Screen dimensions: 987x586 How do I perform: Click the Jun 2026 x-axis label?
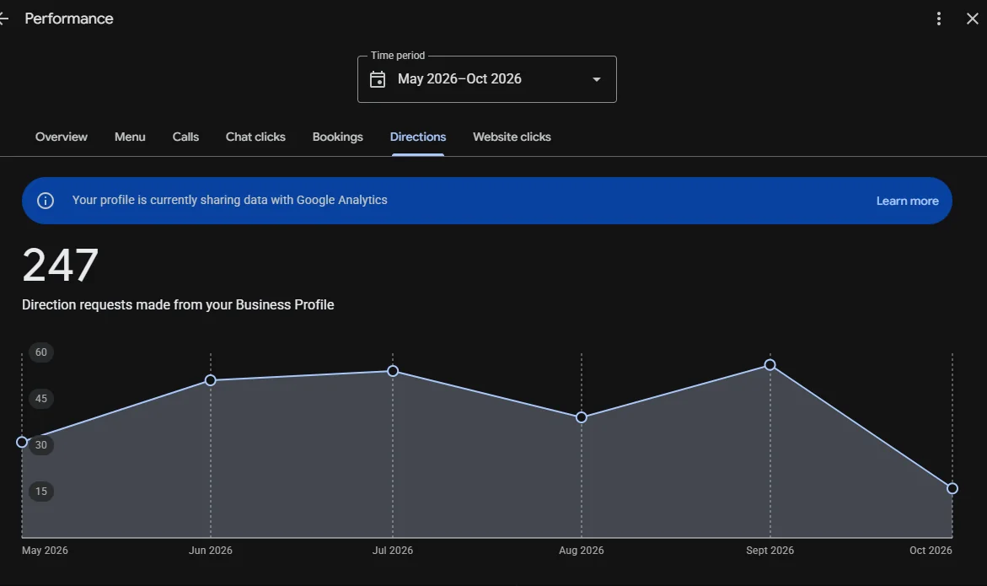coord(210,550)
